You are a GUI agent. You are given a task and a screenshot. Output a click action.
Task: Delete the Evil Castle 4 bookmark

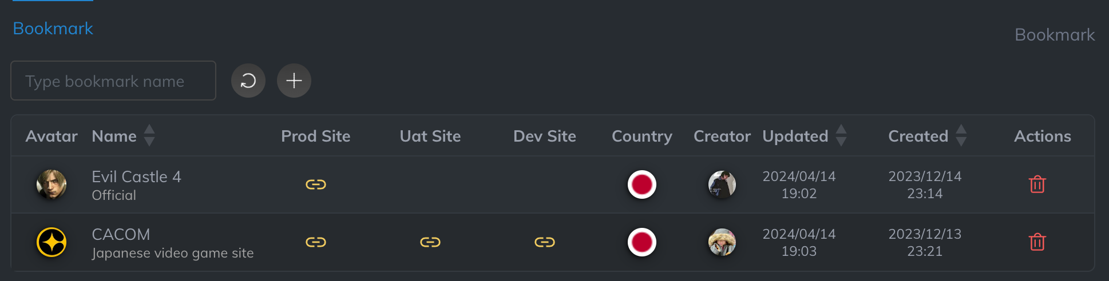click(1037, 184)
